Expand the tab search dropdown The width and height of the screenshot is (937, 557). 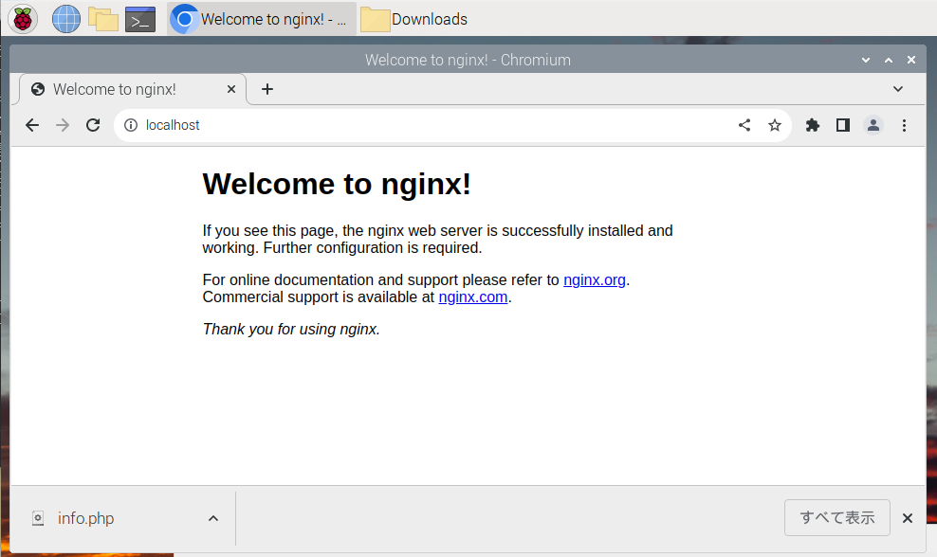pos(898,89)
